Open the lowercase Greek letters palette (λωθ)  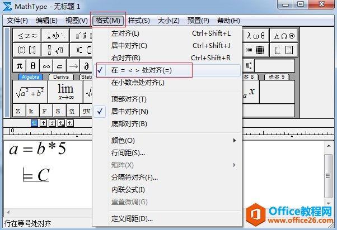pyautogui.click(x=255, y=36)
